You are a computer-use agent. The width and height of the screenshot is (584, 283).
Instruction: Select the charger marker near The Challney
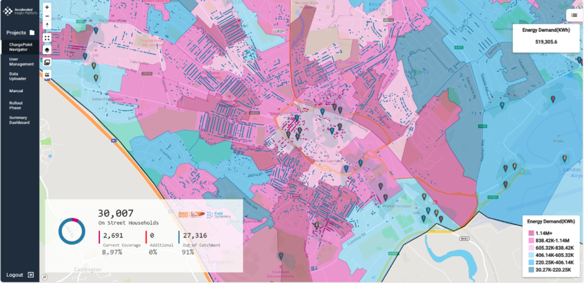pyautogui.click(x=96, y=31)
